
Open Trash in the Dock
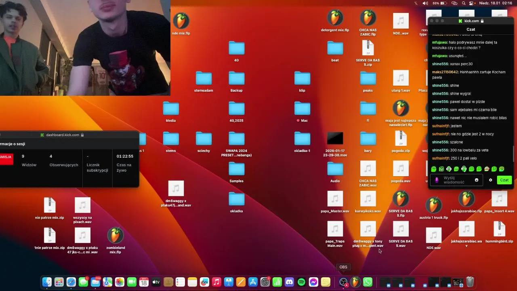(470, 282)
